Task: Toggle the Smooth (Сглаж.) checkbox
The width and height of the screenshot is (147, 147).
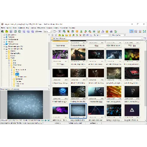Action: click(36, 32)
